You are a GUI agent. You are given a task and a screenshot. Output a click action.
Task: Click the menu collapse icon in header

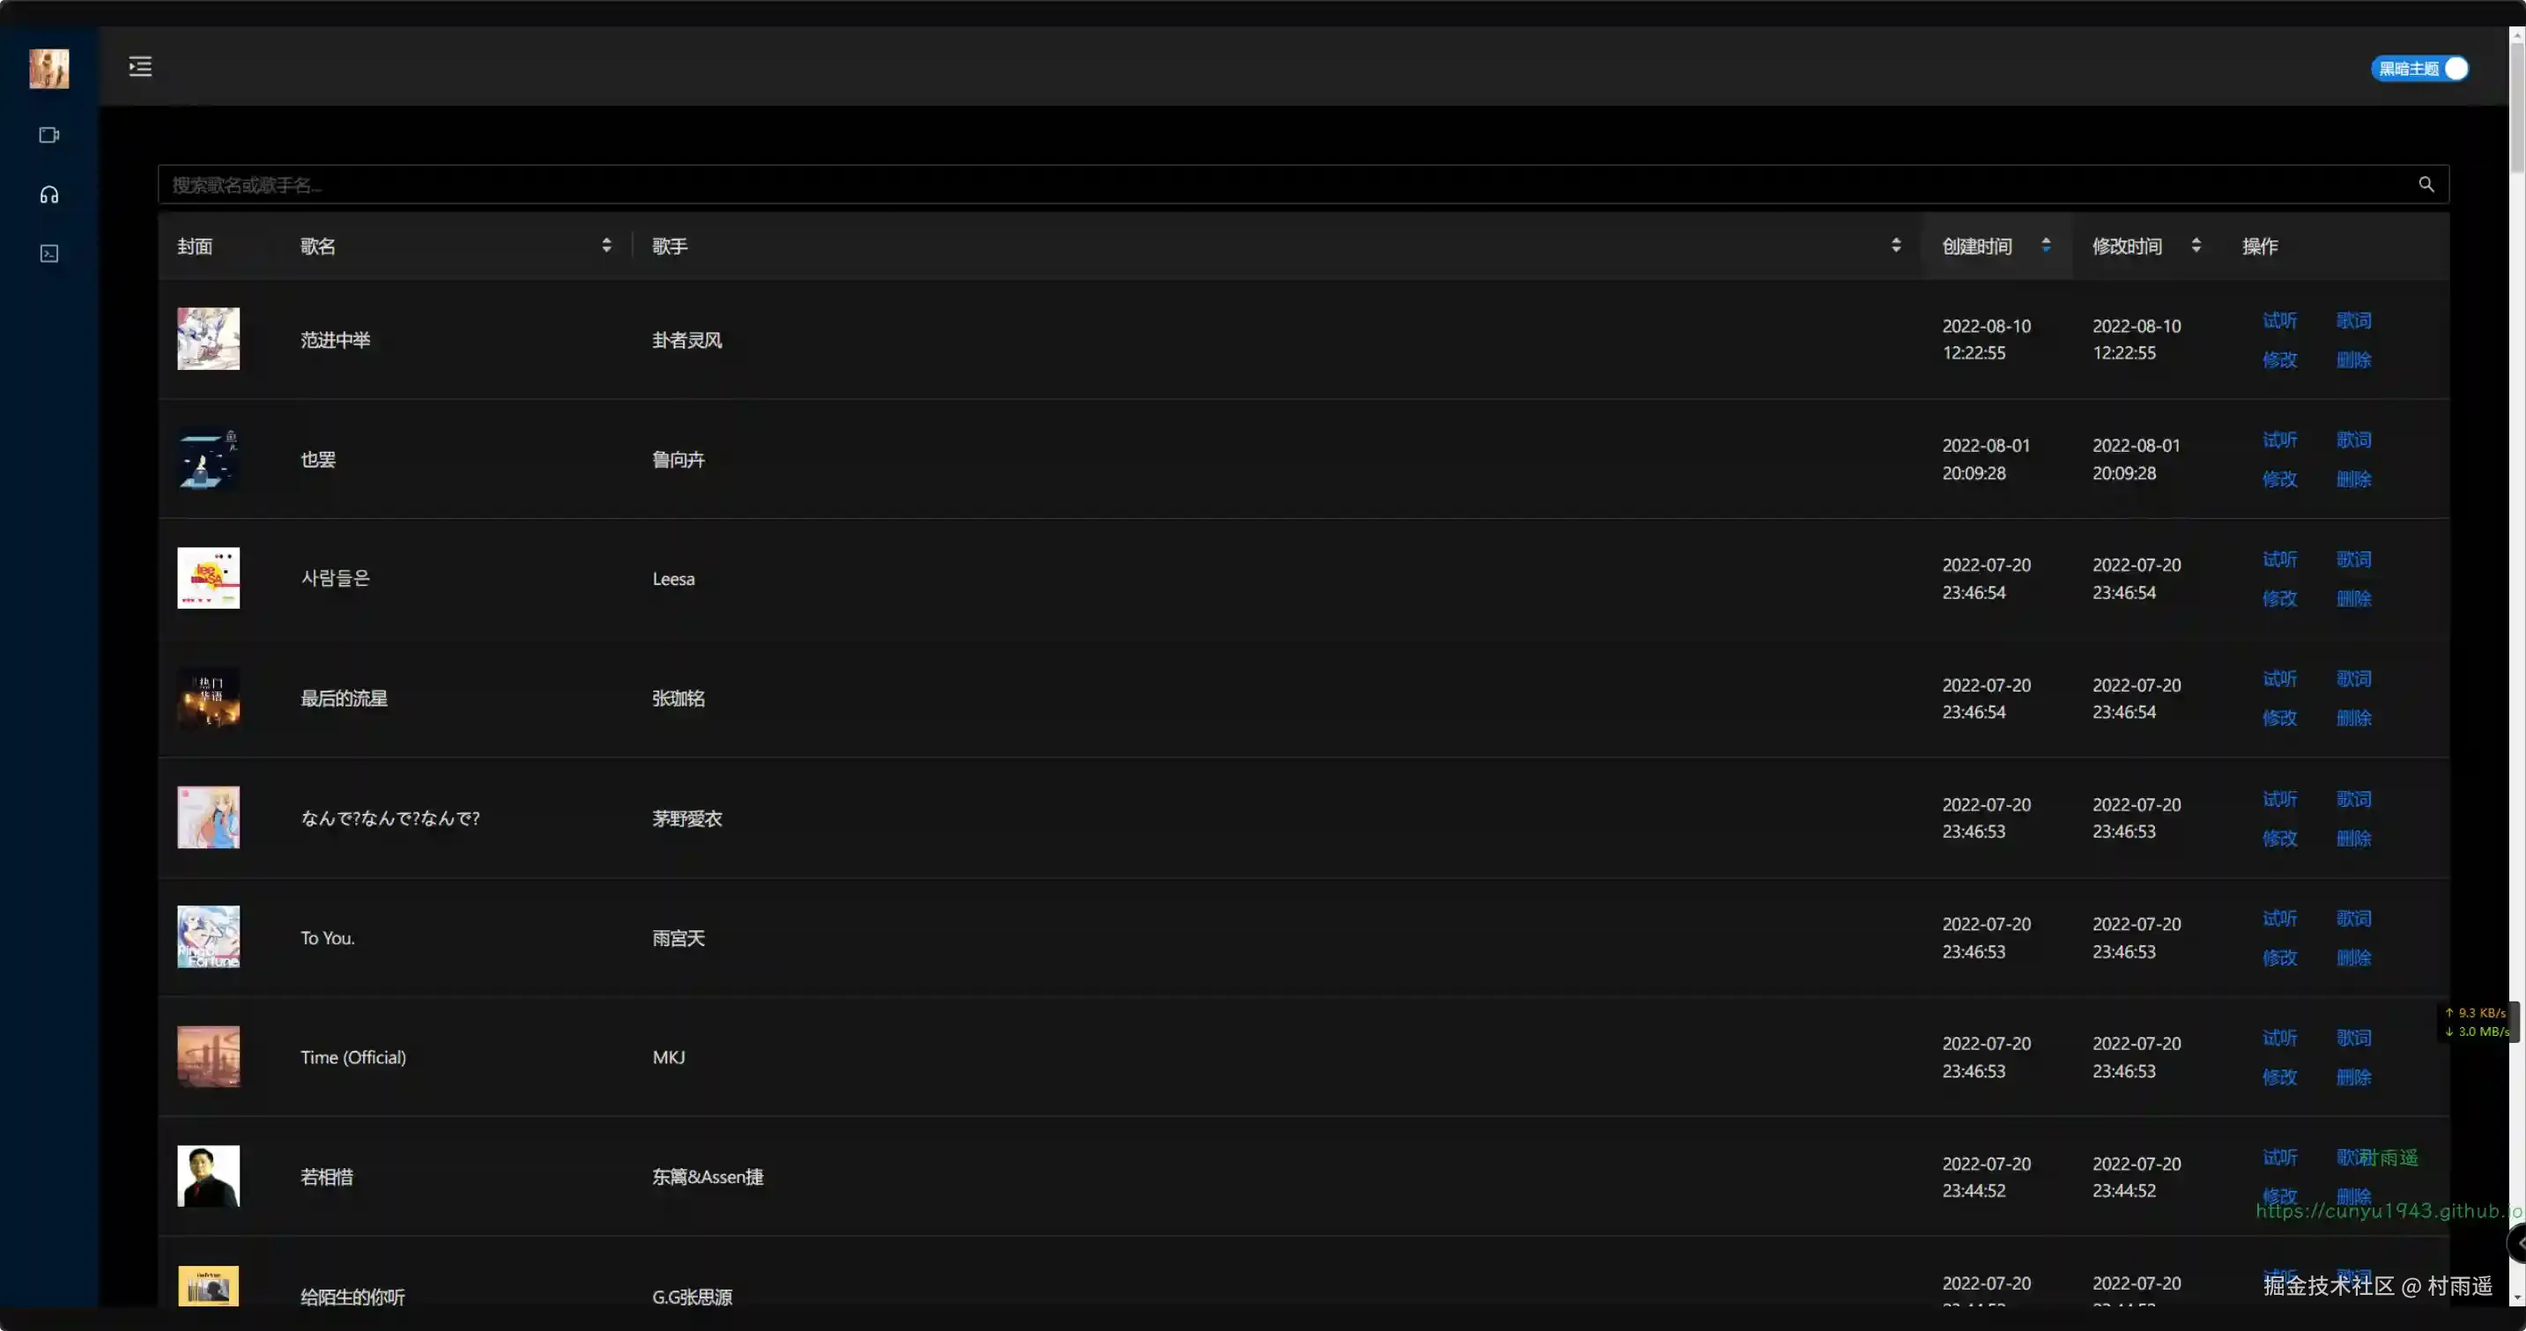(140, 66)
